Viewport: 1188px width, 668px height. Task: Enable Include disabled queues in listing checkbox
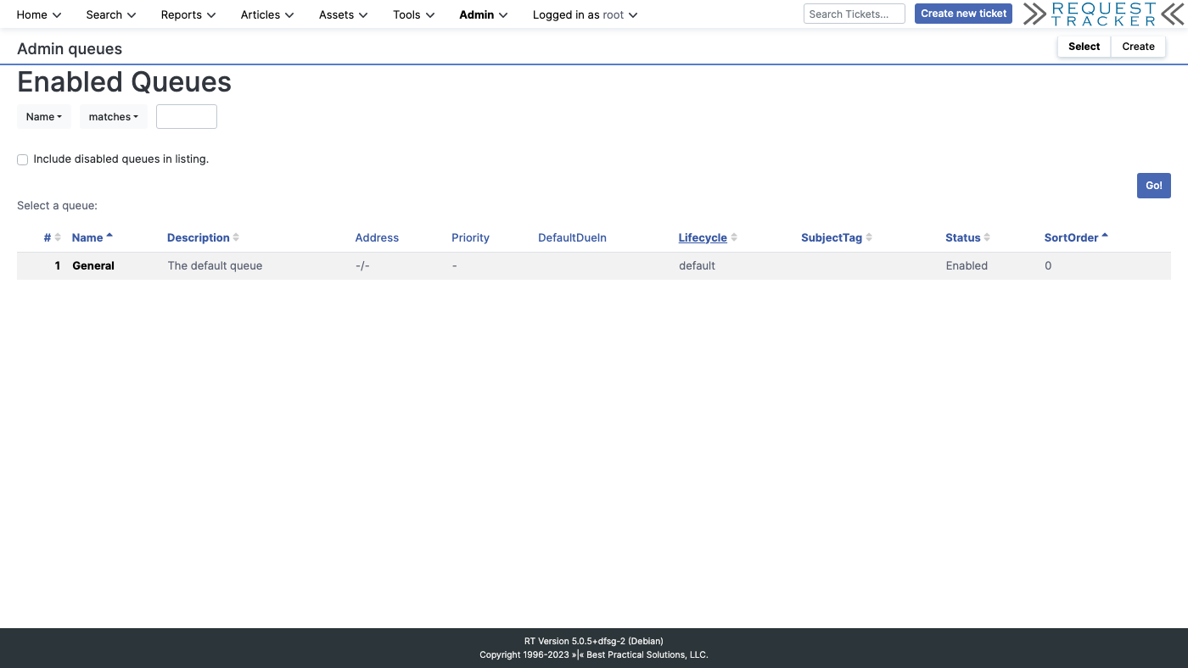coord(23,159)
